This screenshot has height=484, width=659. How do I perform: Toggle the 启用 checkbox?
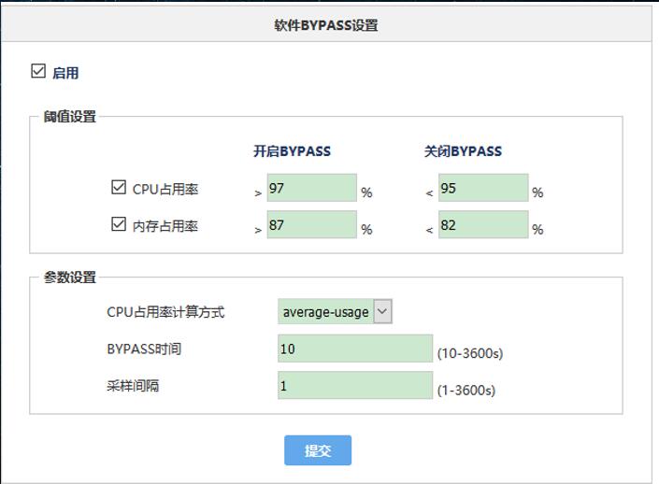(x=38, y=72)
